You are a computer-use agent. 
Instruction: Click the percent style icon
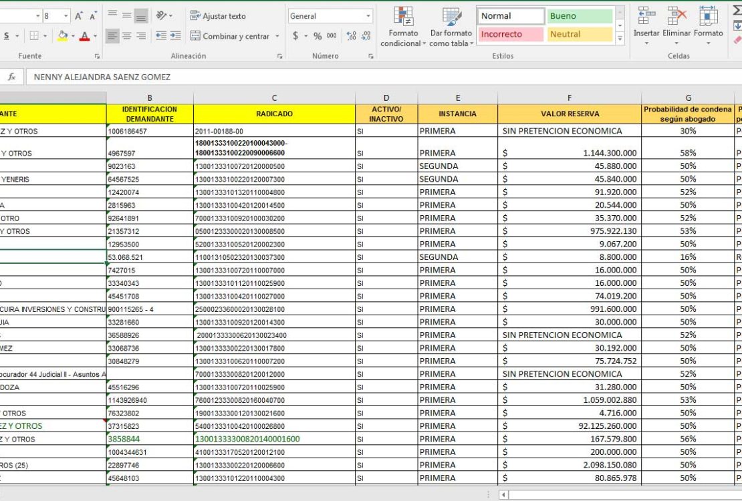click(318, 36)
